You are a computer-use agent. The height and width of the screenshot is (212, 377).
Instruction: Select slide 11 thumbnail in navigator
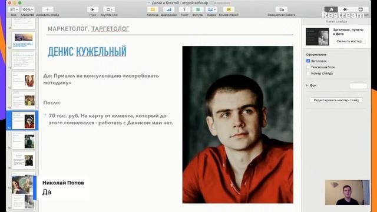click(x=24, y=61)
